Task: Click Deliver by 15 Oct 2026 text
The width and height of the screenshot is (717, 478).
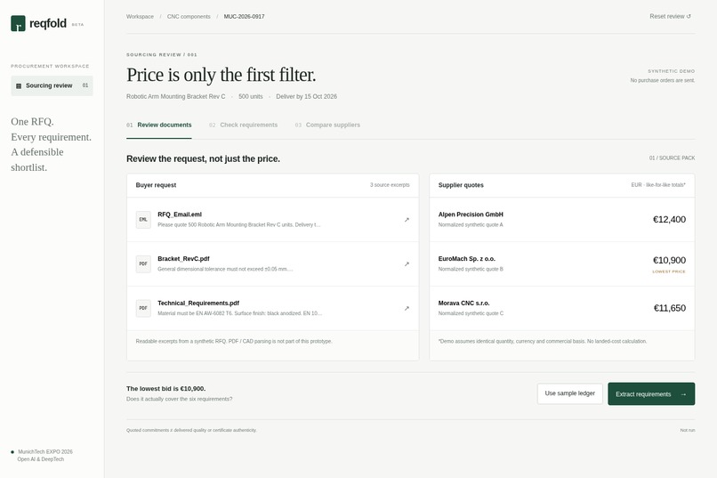Action: 306,96
